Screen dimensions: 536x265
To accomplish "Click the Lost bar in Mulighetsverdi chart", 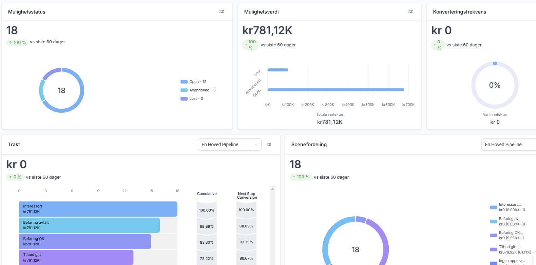I will pos(278,70).
